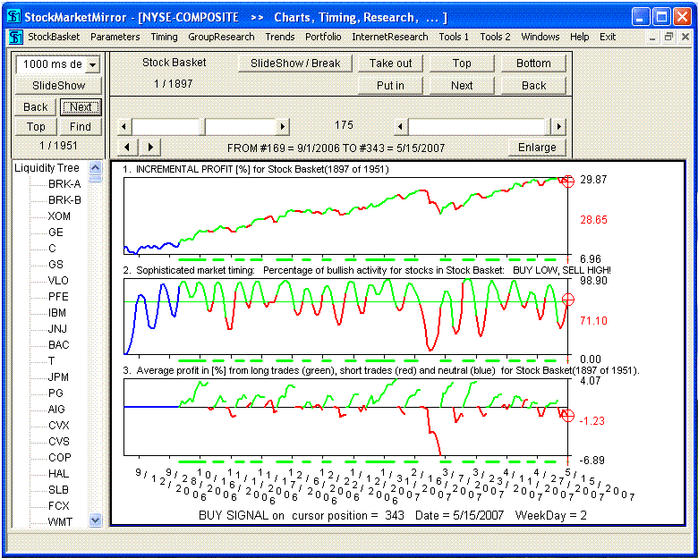Select JNJ in the Liquidity Tree
Image resolution: width=698 pixels, height=558 pixels.
tap(57, 329)
